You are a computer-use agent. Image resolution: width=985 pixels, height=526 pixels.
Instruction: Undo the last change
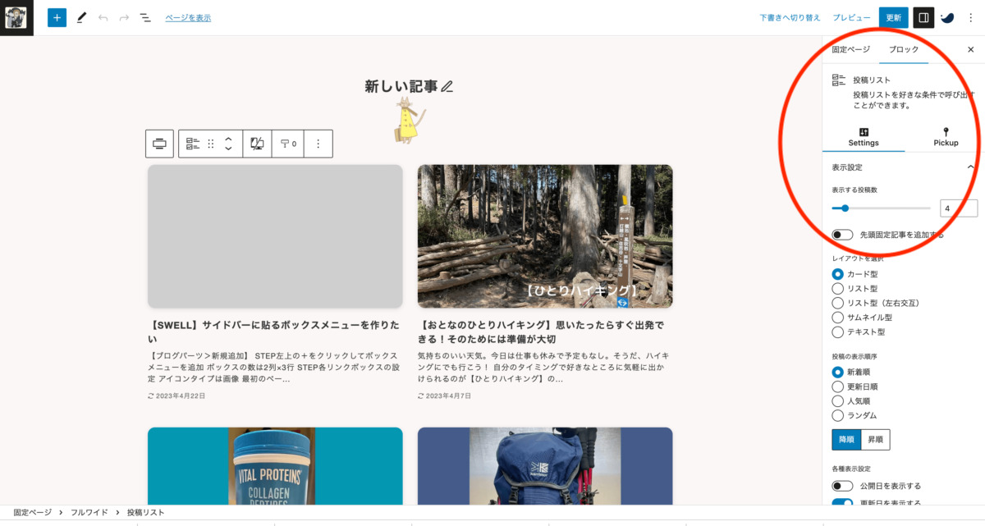103,17
